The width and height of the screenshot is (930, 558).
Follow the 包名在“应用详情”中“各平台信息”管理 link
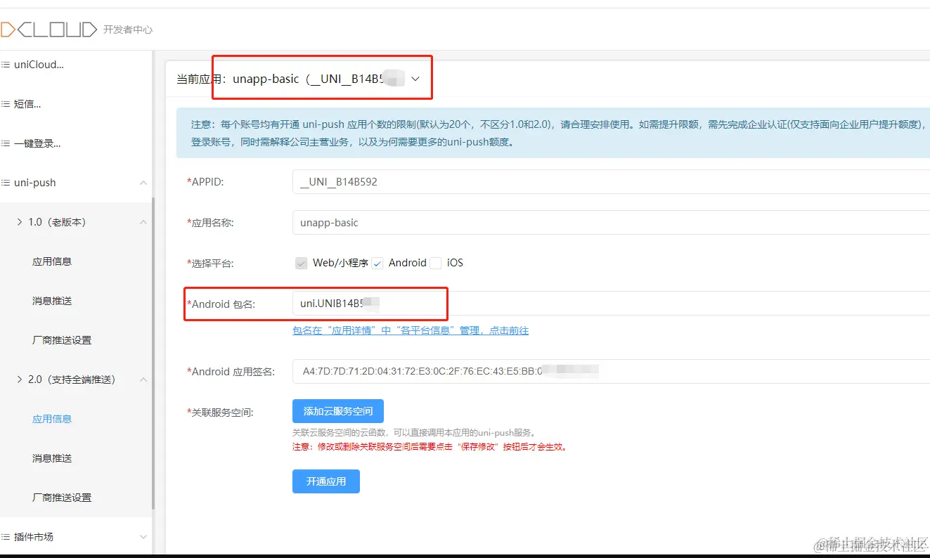pyautogui.click(x=411, y=330)
